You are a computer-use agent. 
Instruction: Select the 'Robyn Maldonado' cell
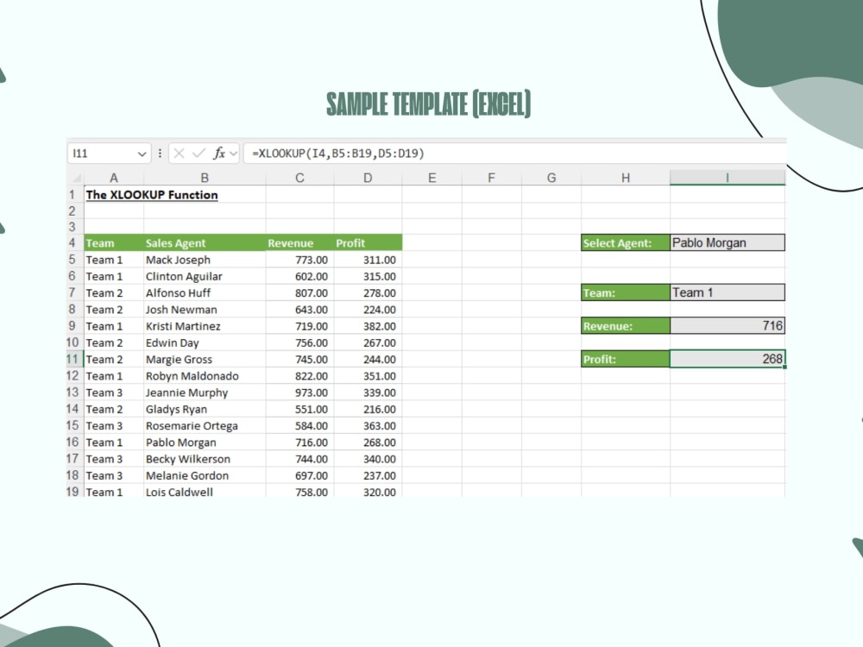tap(205, 376)
